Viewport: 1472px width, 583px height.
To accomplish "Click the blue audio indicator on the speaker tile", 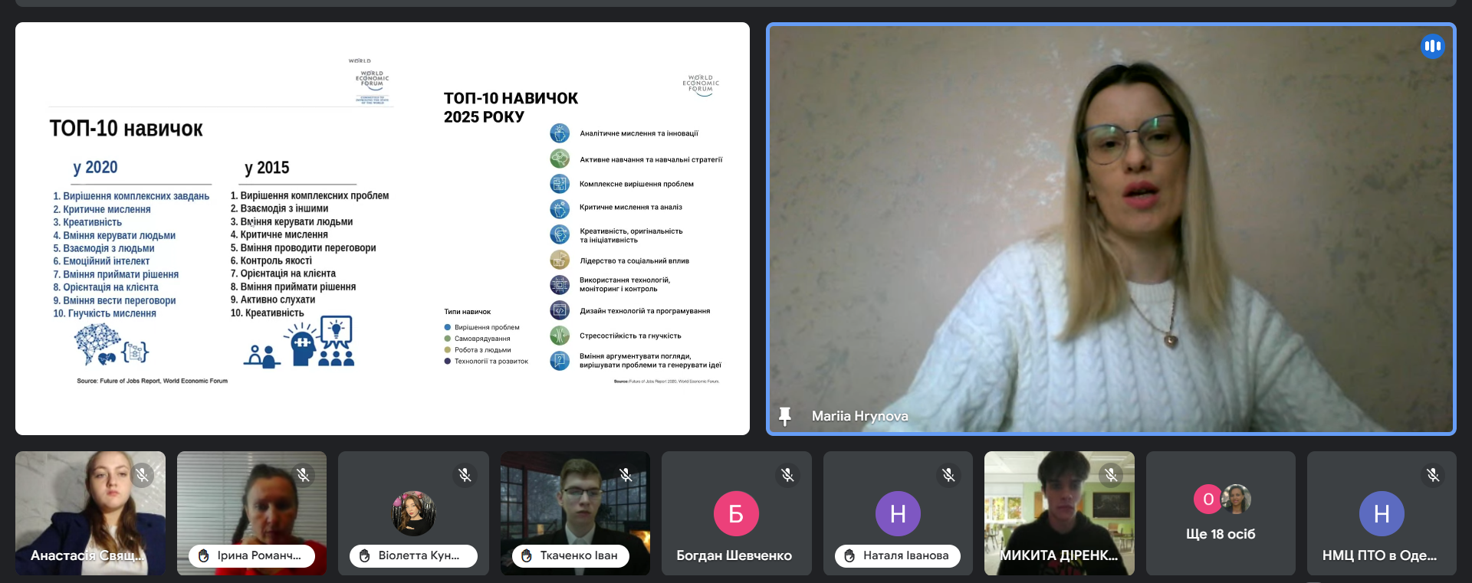I will (1432, 47).
